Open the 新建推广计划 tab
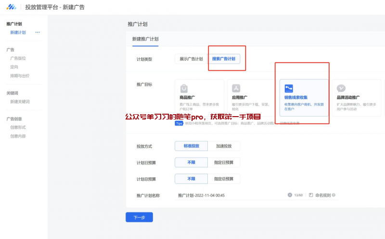The height and width of the screenshot is (239, 385). coord(145,39)
